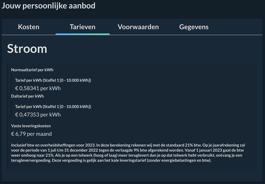265x184 pixels.
Task: Open the Kosten tab
Action: [x=28, y=27]
